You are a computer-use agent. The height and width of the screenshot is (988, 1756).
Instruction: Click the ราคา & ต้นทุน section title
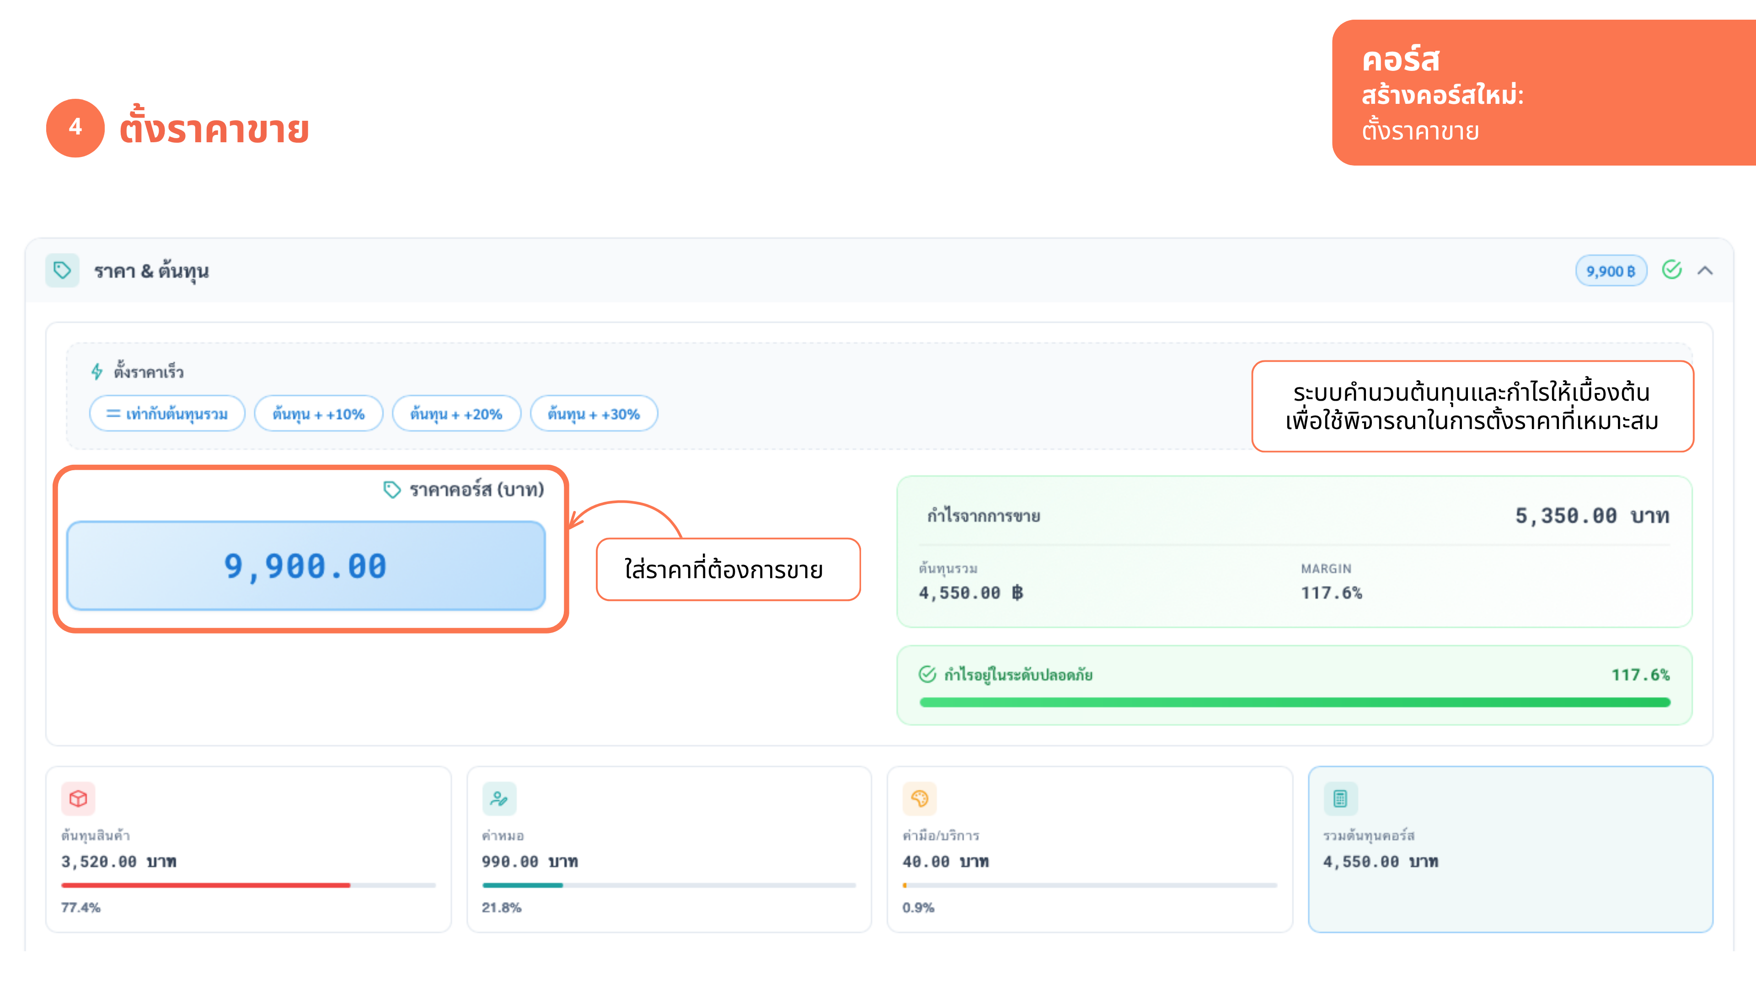tap(151, 271)
